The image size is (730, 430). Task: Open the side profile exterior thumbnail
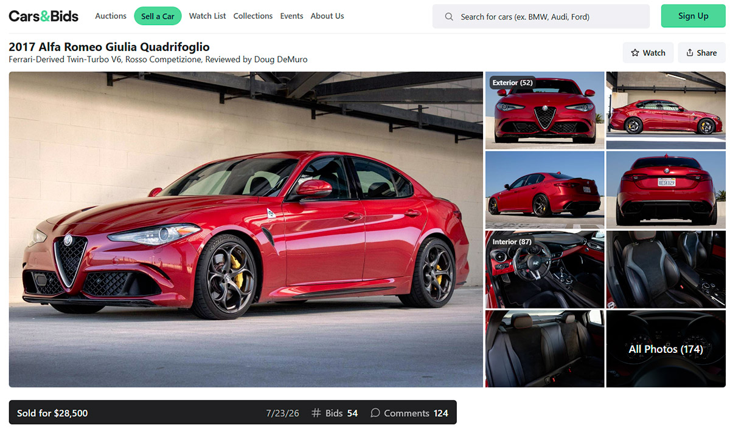click(666, 111)
